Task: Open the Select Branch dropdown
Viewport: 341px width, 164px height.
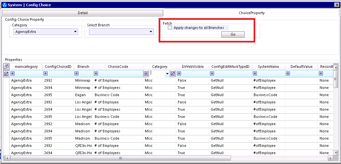Action: point(151,32)
